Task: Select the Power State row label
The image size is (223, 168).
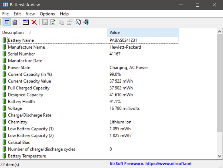Action: tap(19, 68)
